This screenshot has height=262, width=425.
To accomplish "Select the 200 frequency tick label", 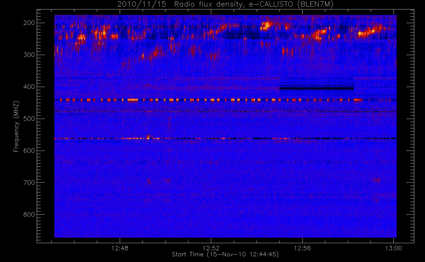I will coord(29,23).
